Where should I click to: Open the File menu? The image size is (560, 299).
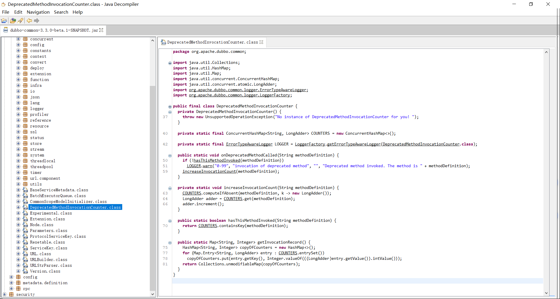coord(6,12)
